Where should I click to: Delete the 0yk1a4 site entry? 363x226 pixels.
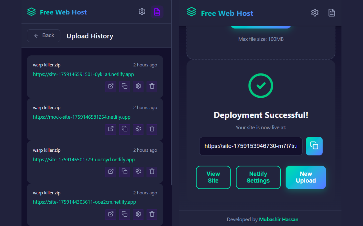152,86
